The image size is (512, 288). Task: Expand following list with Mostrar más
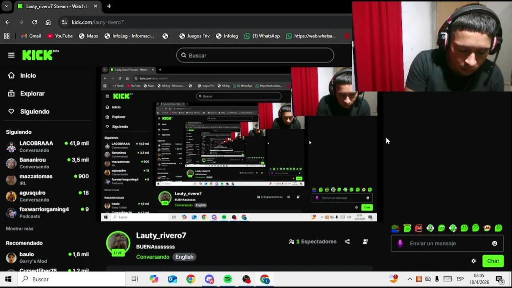[x=20, y=229]
